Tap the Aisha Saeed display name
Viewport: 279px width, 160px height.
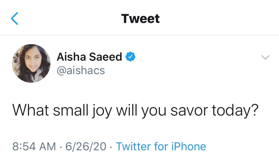pyautogui.click(x=89, y=57)
